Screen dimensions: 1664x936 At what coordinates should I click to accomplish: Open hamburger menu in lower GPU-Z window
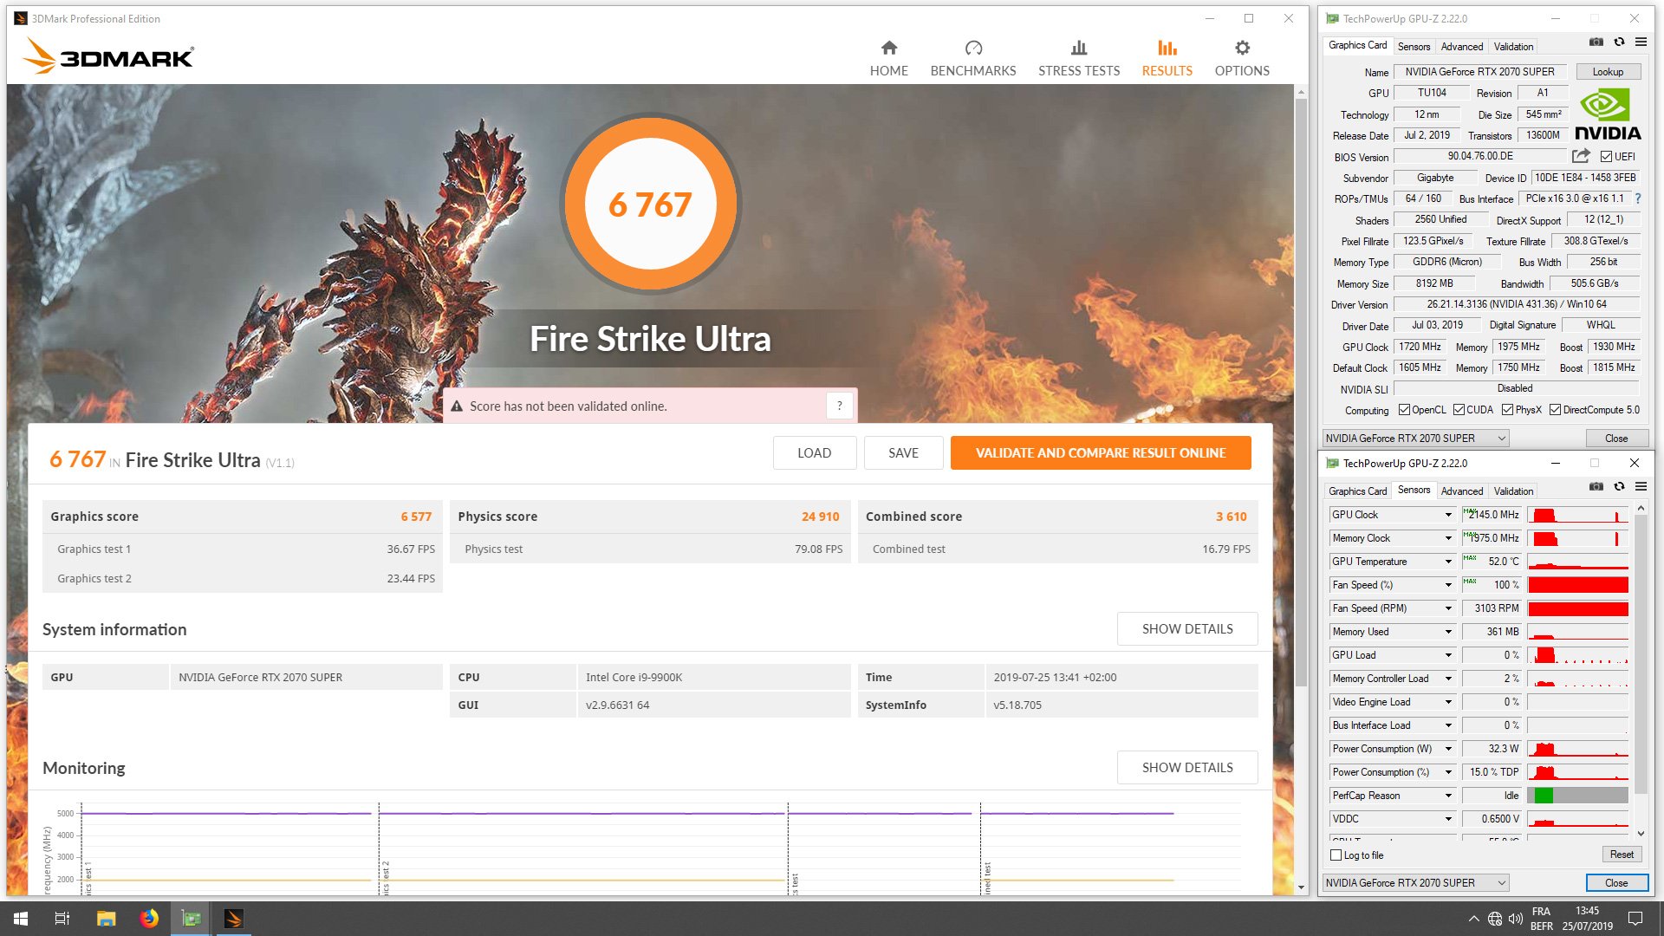point(1641,486)
